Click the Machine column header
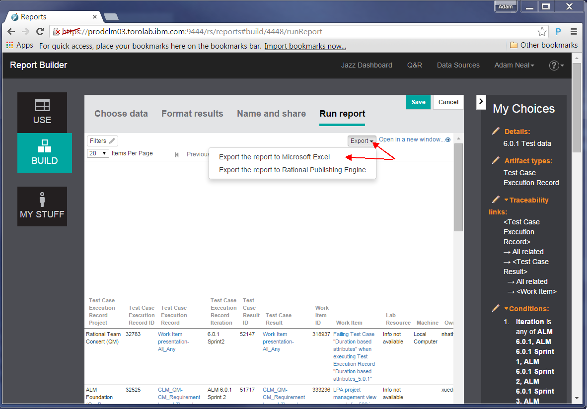Screen dimensions: 587x409 [x=427, y=323]
